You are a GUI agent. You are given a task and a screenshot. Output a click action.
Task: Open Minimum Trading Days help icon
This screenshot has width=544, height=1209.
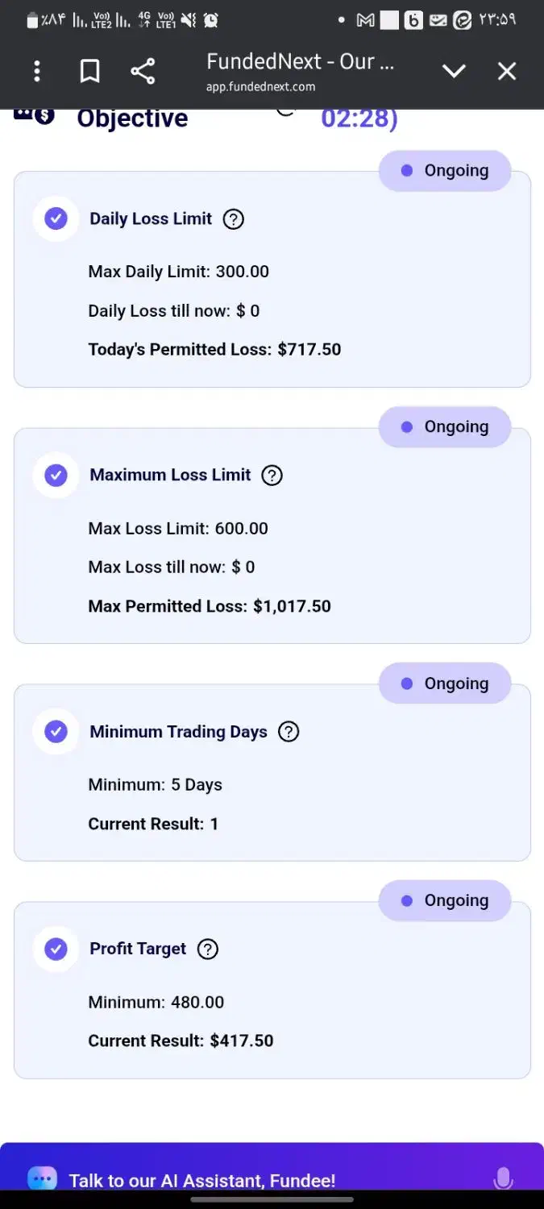[x=289, y=732]
